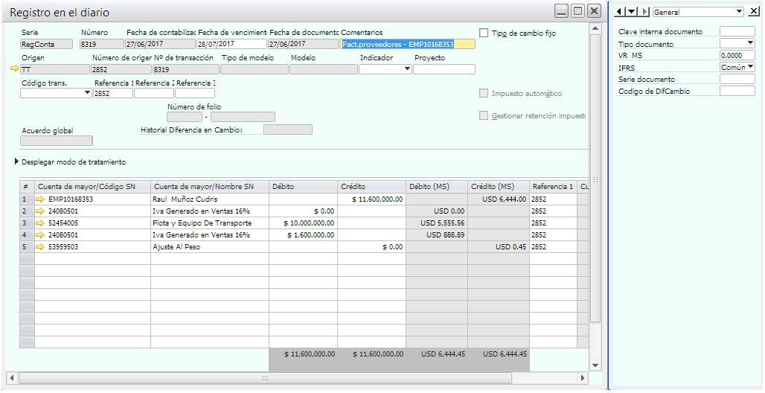Open link arrow for account EMP10168353
The image size is (765, 393).
tap(40, 199)
